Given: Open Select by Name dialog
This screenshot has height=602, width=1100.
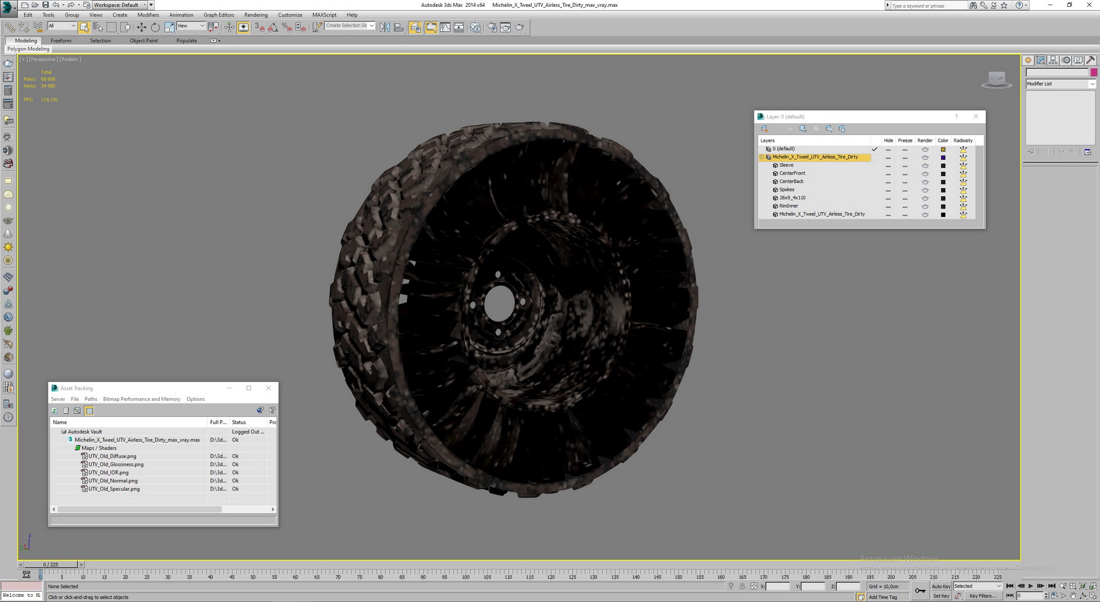Looking at the screenshot, I should point(98,27).
